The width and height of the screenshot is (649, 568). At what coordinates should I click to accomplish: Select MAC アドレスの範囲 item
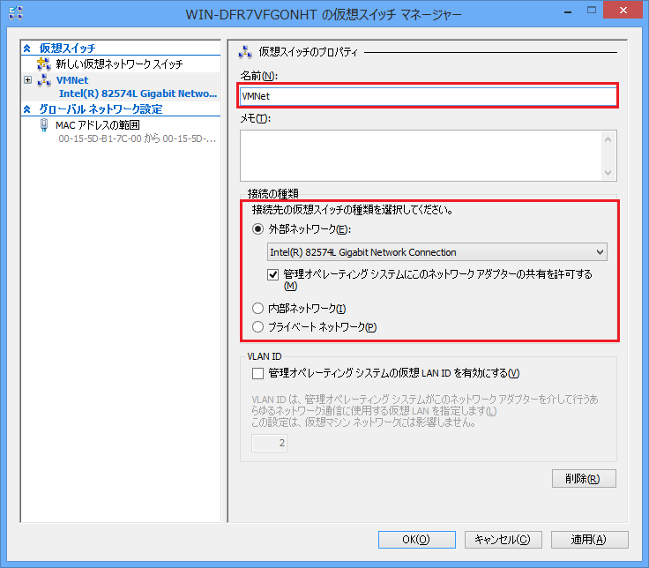pos(98,125)
